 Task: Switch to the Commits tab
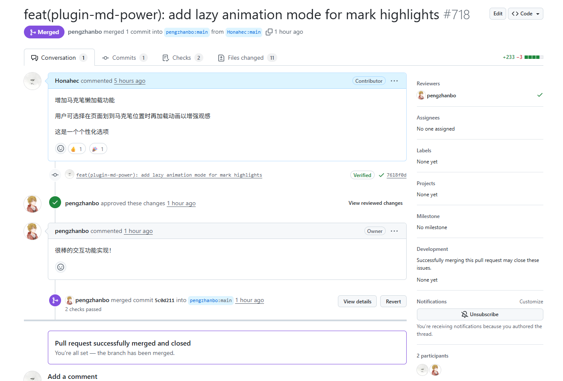click(124, 58)
